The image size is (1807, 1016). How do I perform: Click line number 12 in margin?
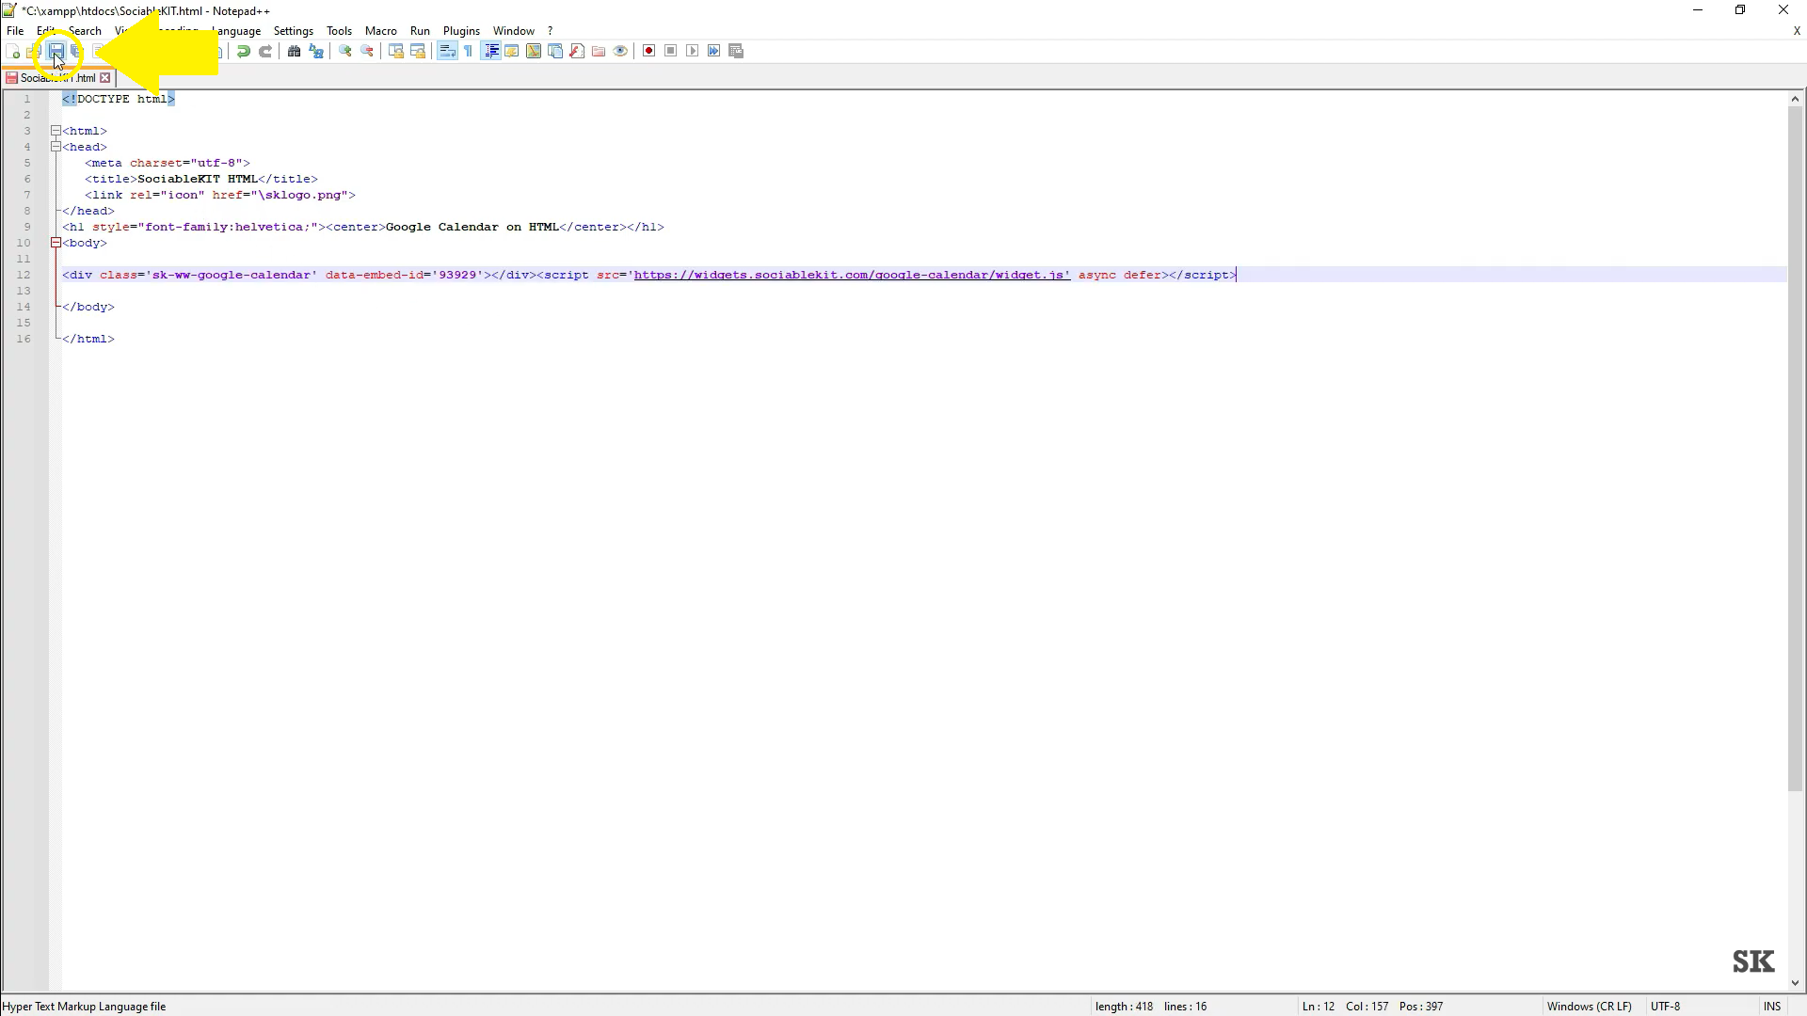24,275
